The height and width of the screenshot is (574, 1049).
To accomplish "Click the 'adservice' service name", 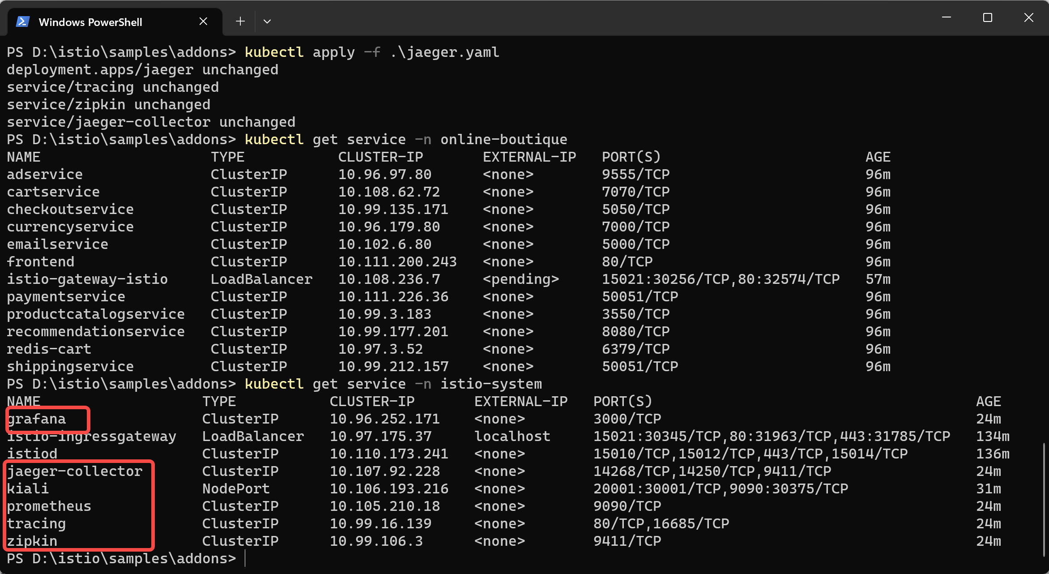I will 45,175.
